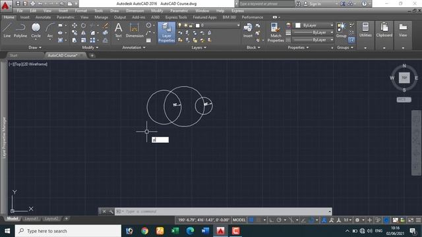Screen dimensions: 422x237
Task: Click the Mirror tool icon
Action: pyautogui.click(x=84, y=33)
